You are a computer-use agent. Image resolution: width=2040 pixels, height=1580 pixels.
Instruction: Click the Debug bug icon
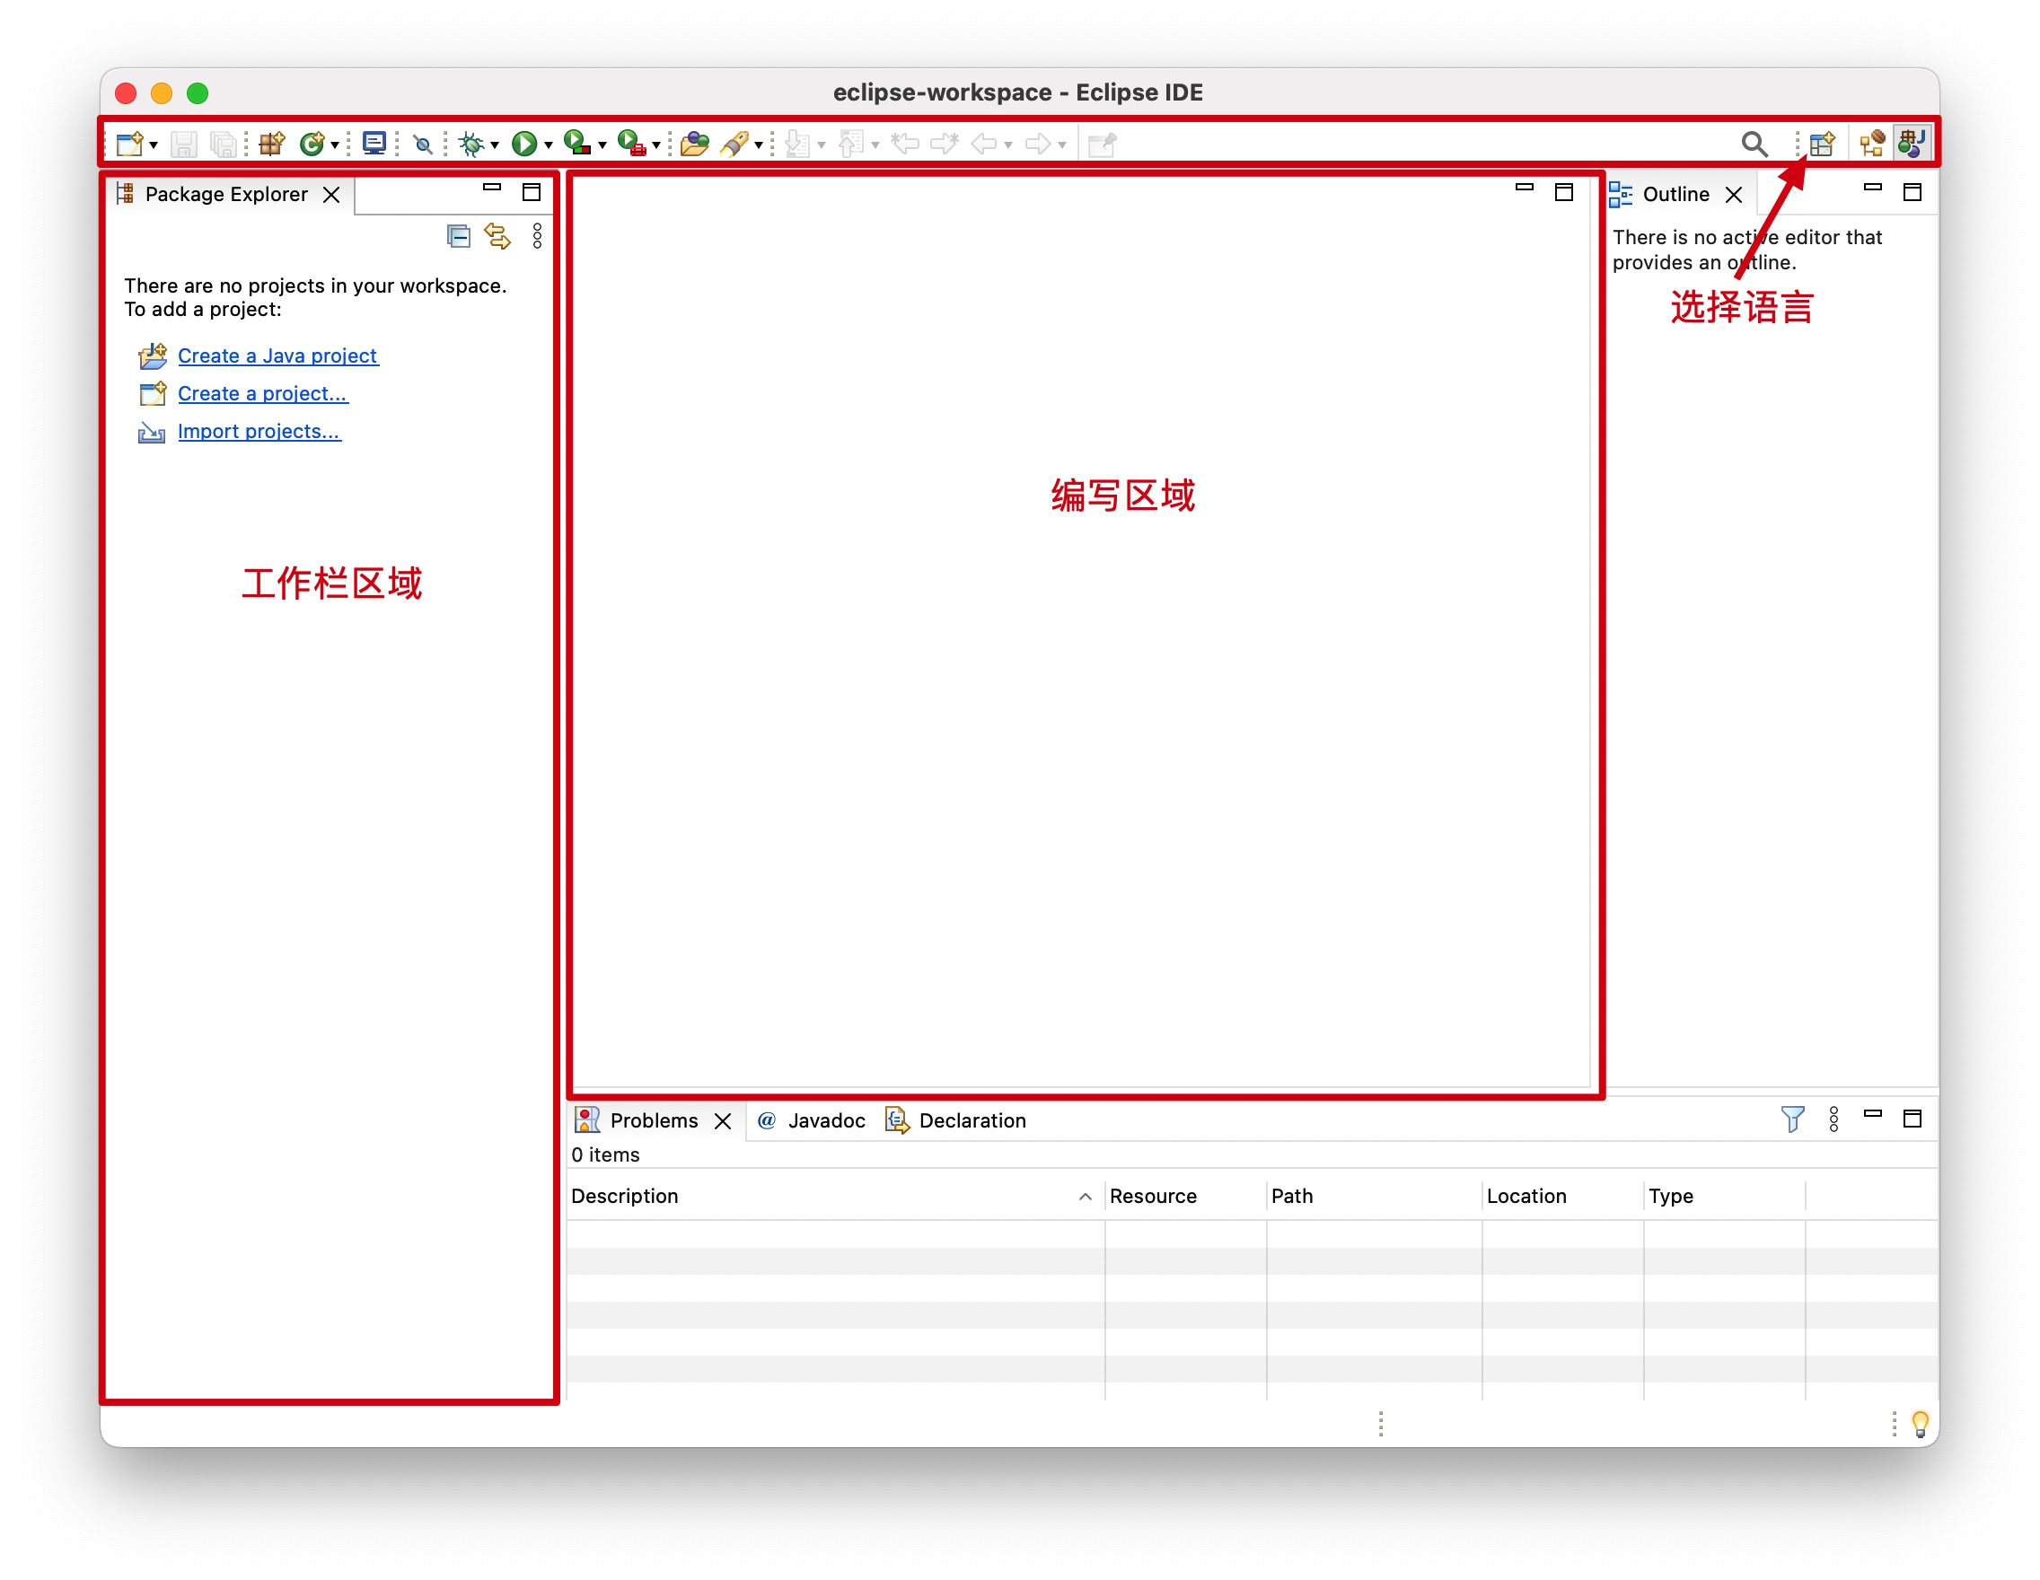[x=471, y=144]
